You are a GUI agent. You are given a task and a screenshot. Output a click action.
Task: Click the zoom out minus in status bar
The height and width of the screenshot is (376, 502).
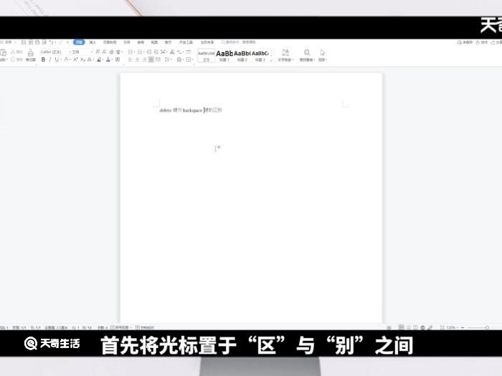click(x=463, y=328)
